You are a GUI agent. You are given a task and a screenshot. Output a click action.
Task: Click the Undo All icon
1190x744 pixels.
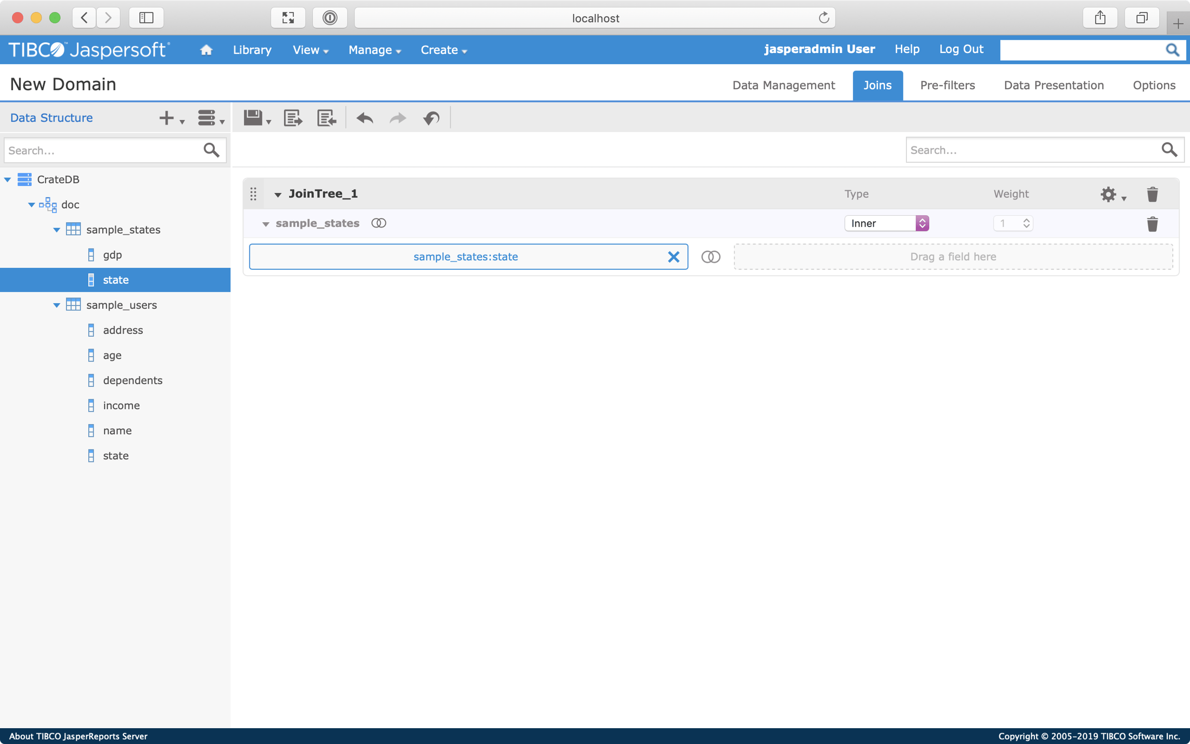(431, 118)
